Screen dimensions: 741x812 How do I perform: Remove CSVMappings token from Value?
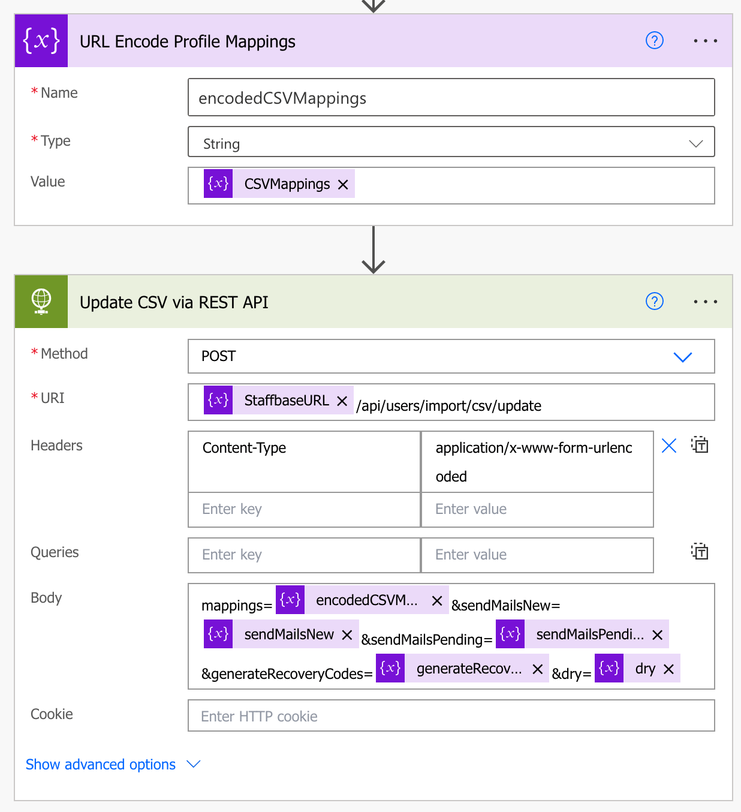click(x=343, y=185)
